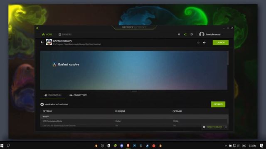Launch DaVinci Resolve
Screen dimensions: 266x149
pyautogui.click(x=221, y=43)
